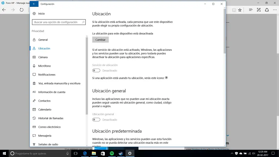Open Edge more options ellipsis

tap(275, 10)
